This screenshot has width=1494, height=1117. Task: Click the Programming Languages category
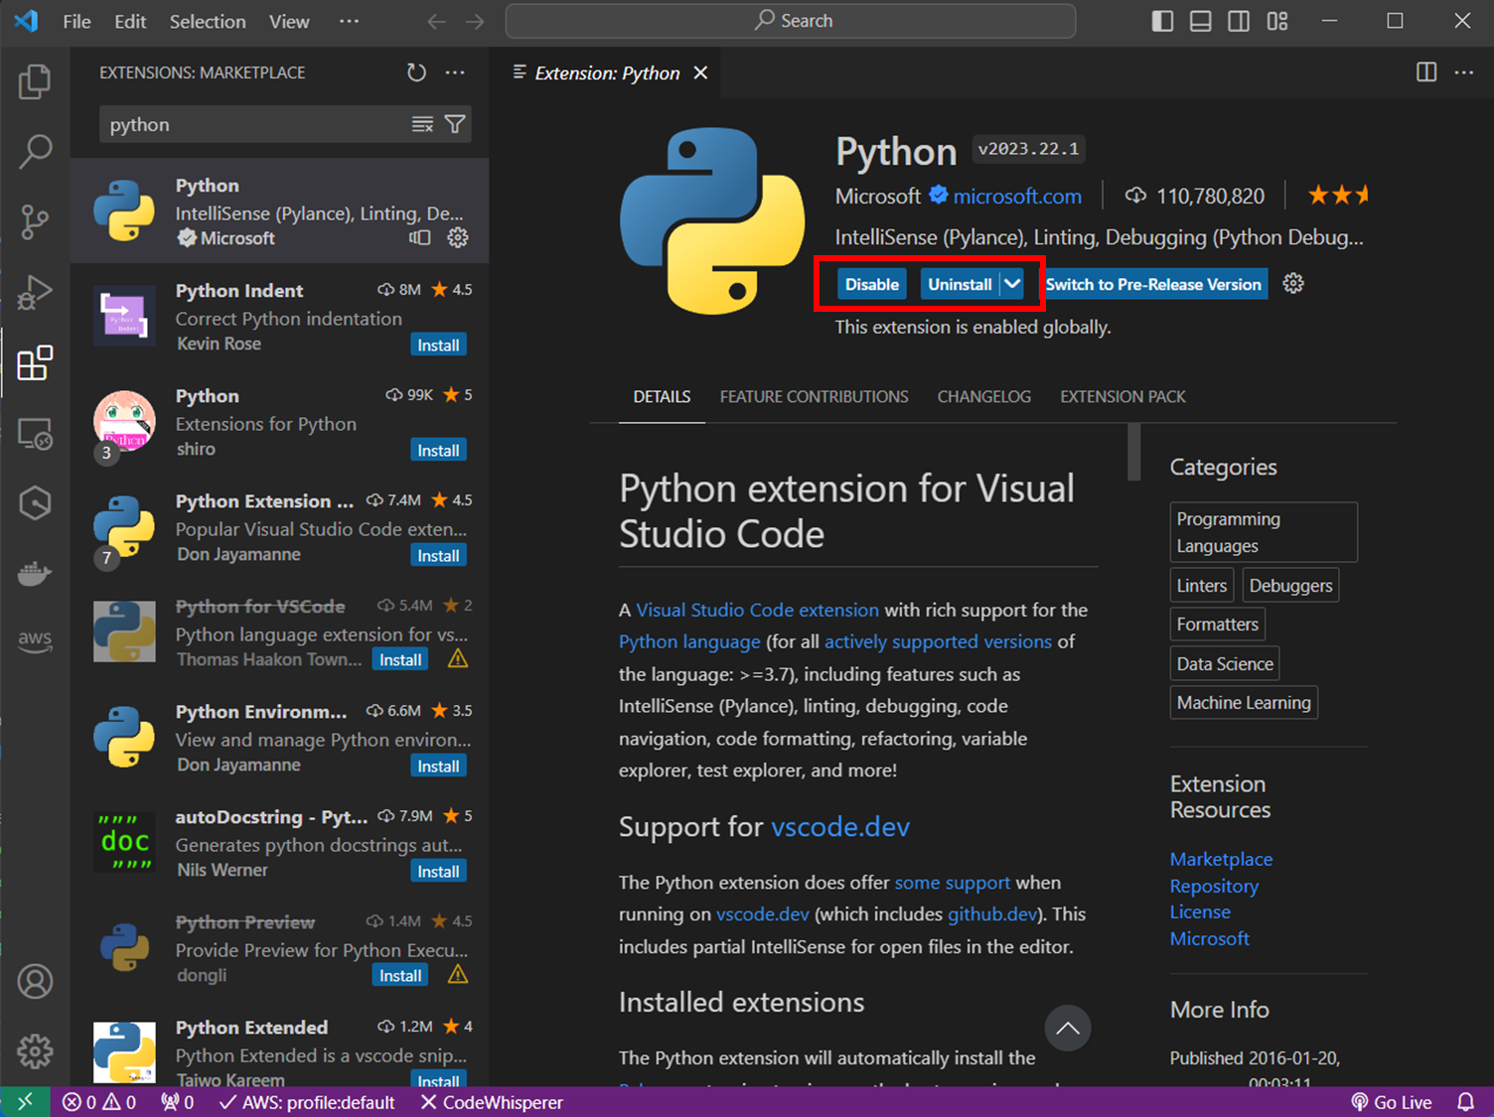[1263, 532]
